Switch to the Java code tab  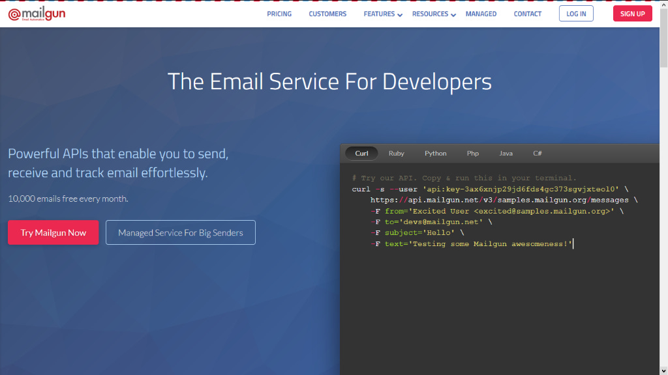click(x=506, y=154)
